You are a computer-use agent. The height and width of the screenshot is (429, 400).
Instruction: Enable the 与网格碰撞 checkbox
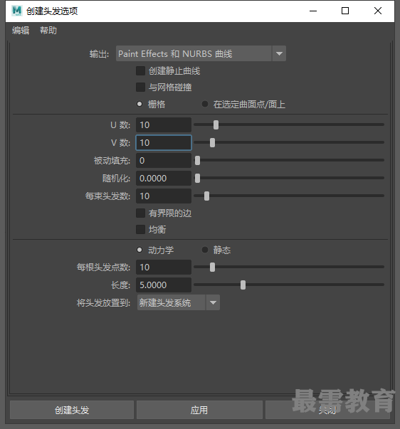click(x=140, y=88)
